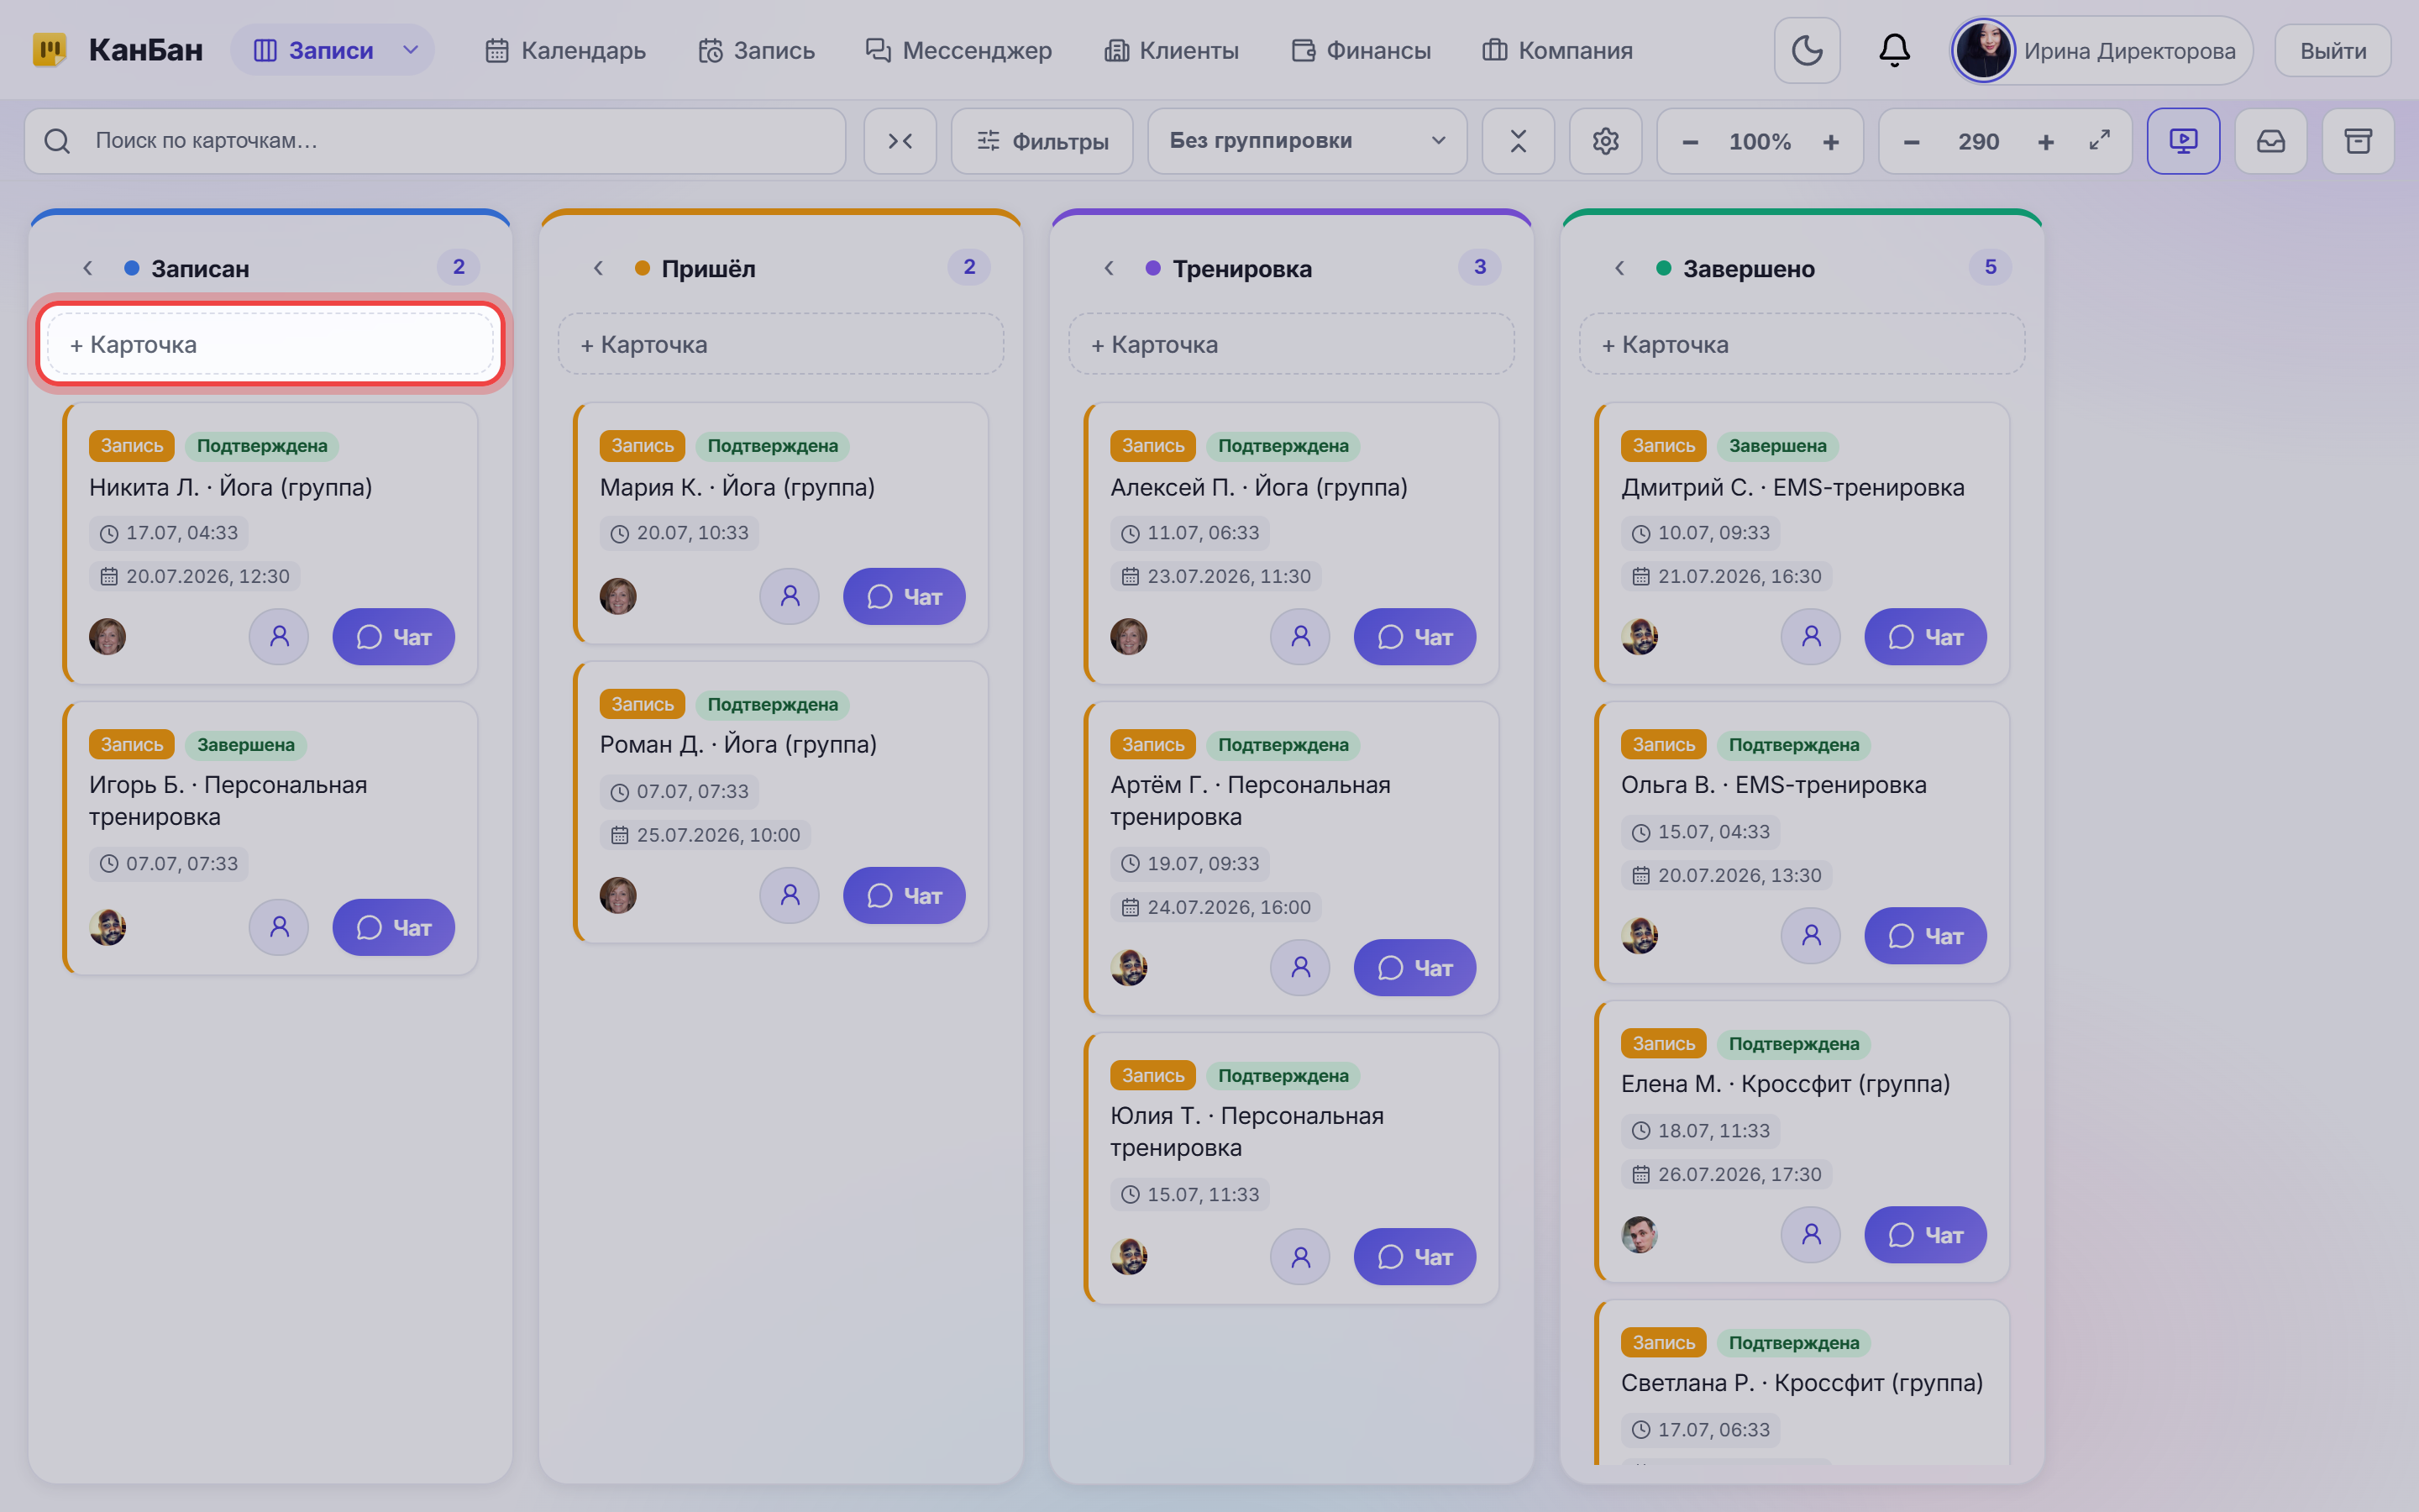
Task: Collapse the Завершено column
Action: pos(1620,268)
